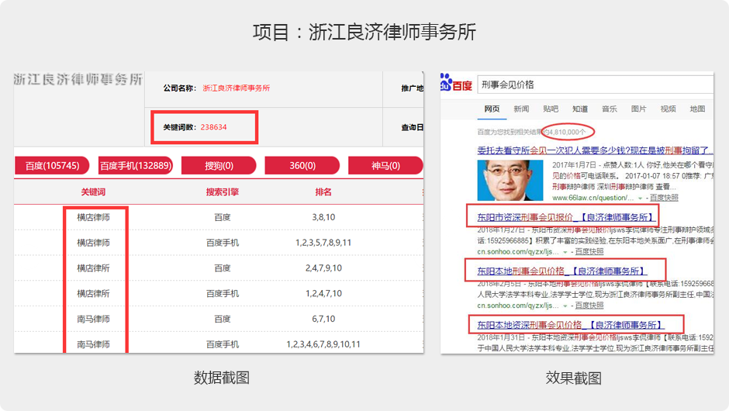Open the 图片 search tab
729x411 pixels.
638,109
